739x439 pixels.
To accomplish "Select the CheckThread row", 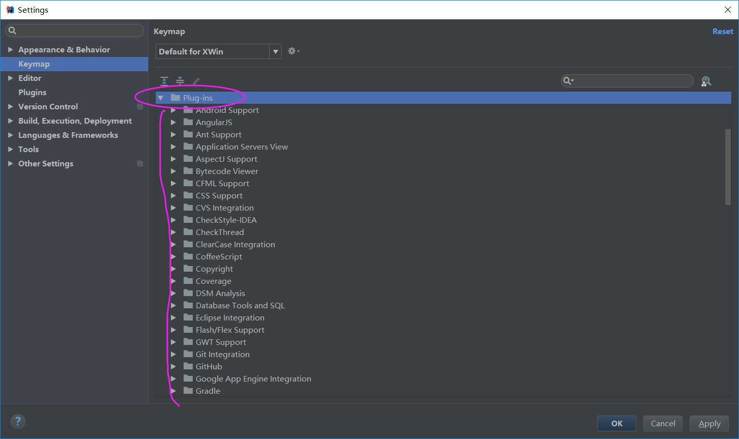I will tap(444, 232).
